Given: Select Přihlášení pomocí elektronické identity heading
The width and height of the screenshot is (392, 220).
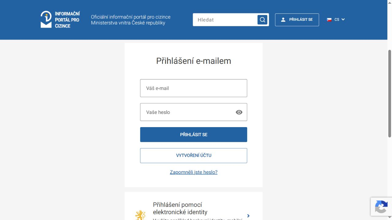Looking at the screenshot, I should [x=180, y=208].
